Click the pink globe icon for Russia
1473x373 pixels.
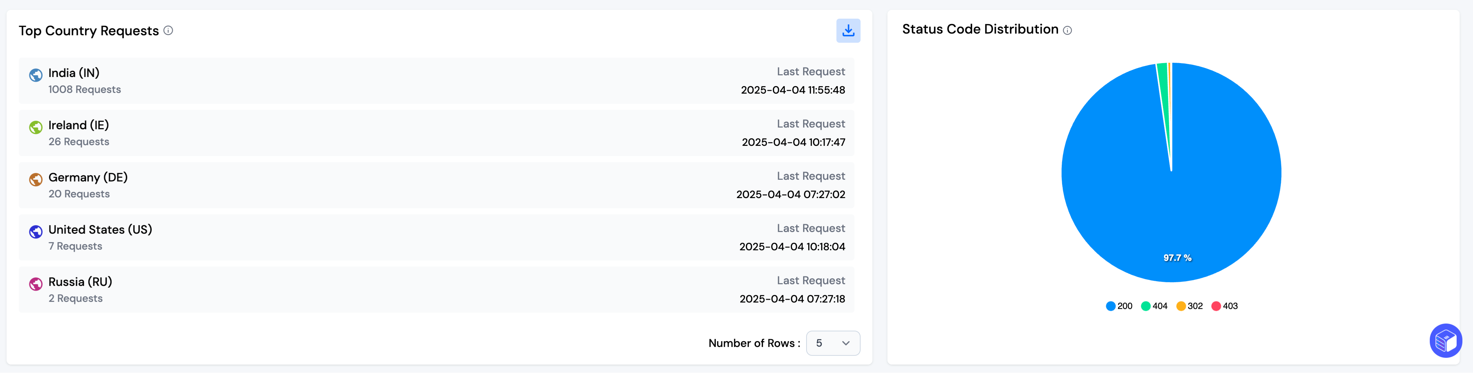click(36, 284)
